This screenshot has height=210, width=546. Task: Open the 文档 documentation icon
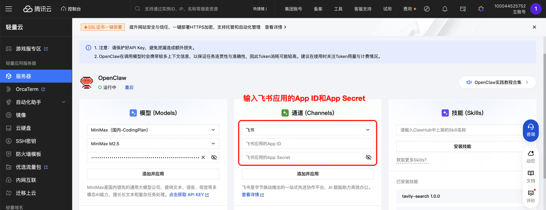click(x=531, y=177)
